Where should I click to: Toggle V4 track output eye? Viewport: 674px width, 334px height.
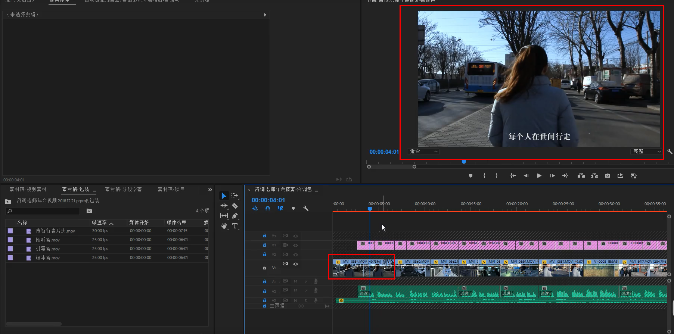coord(295,236)
